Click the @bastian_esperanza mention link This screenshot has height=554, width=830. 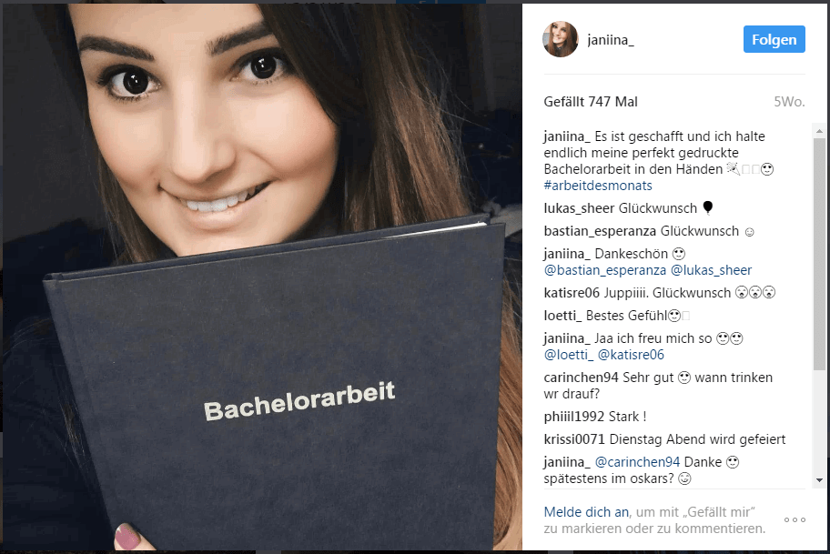click(x=605, y=270)
